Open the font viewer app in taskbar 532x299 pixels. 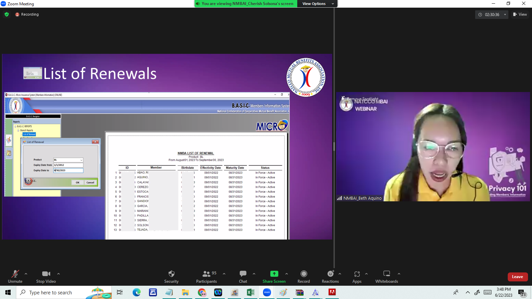pyautogui.click(x=316, y=292)
